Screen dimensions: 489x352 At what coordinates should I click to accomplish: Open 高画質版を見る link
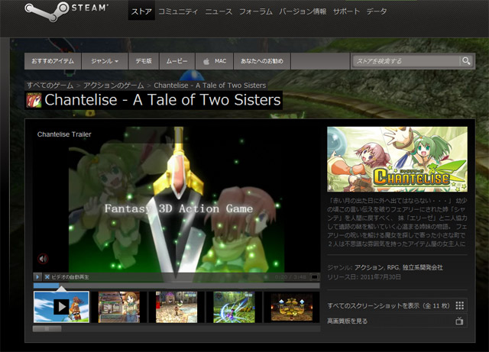(348, 321)
